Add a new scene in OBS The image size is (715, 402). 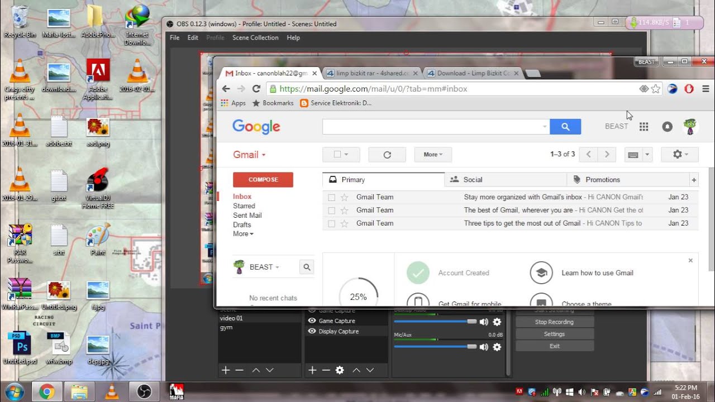(x=226, y=370)
